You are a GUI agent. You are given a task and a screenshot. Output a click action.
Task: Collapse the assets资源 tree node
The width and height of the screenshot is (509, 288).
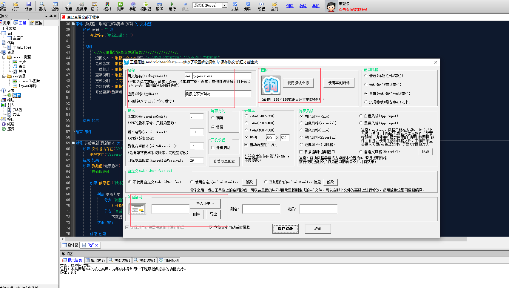4,57
